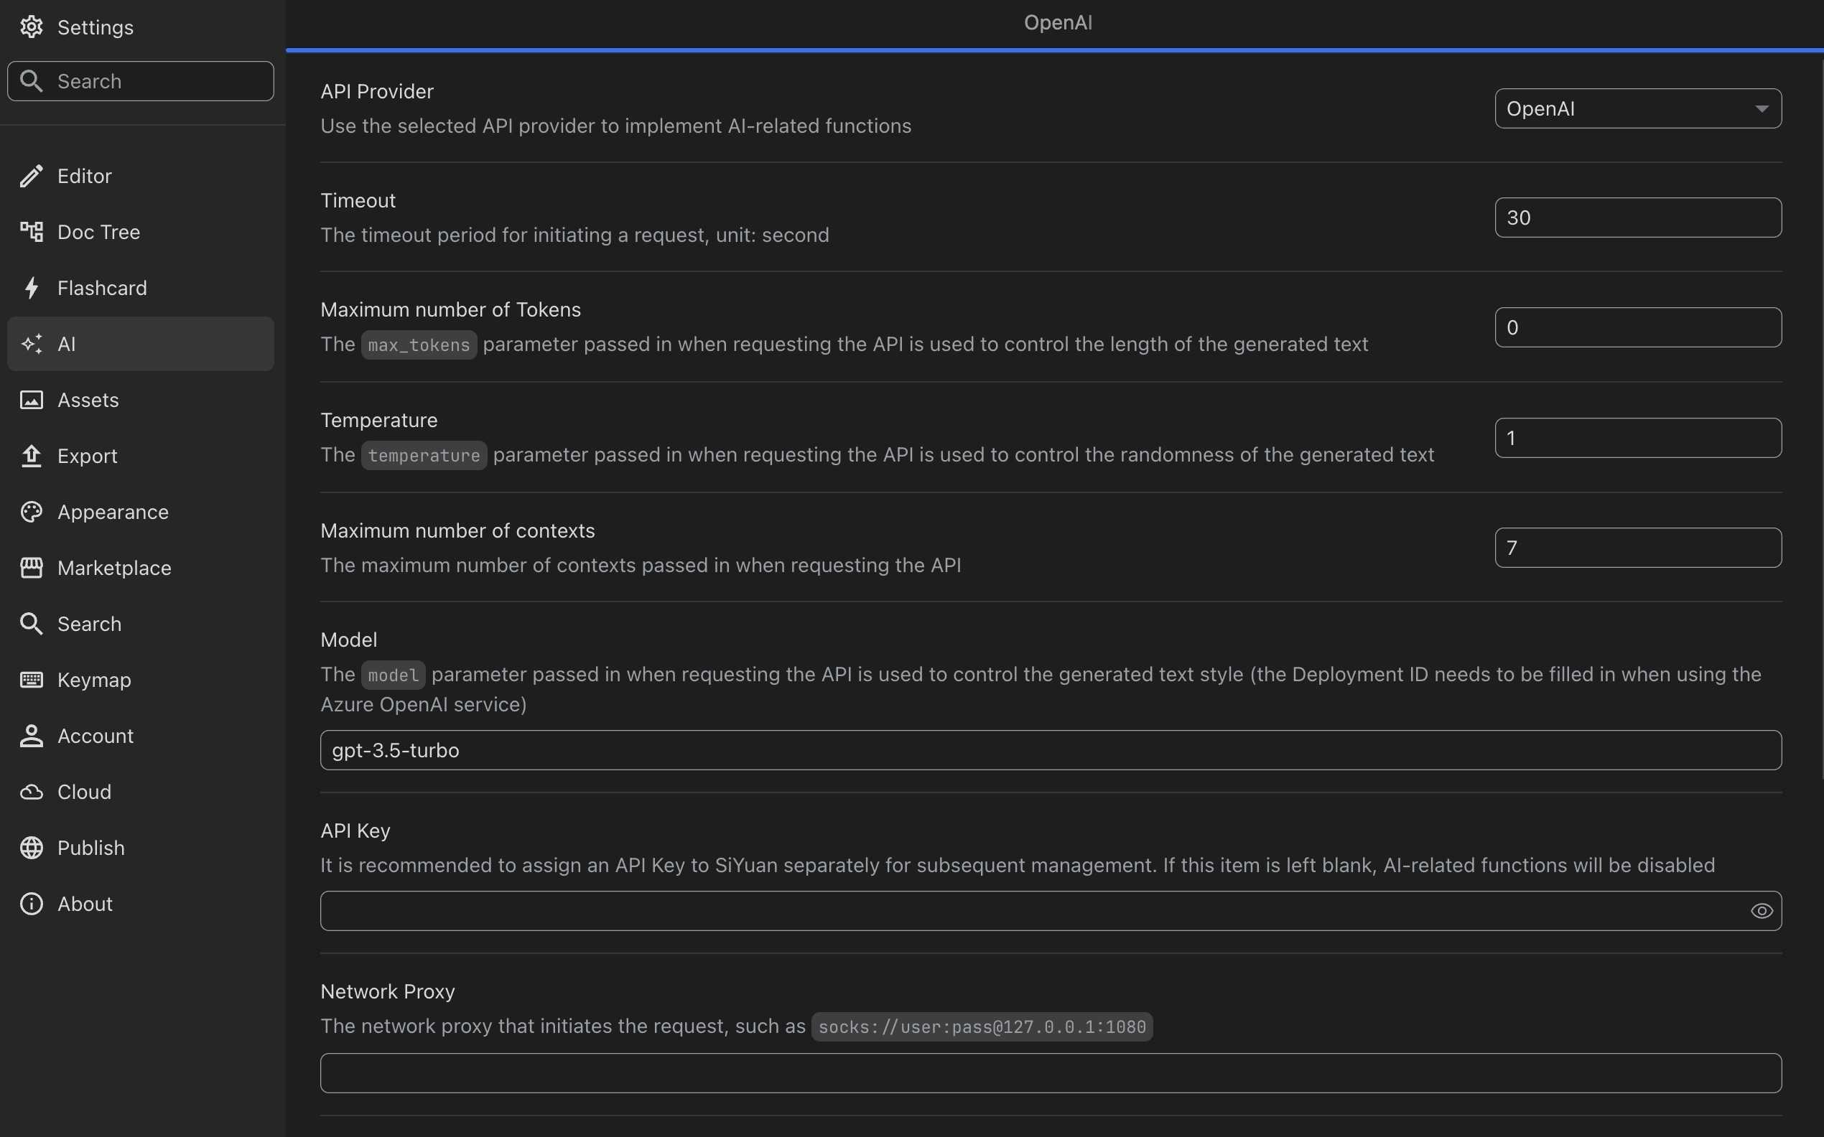Click the OpenAI header title

[x=1058, y=22]
